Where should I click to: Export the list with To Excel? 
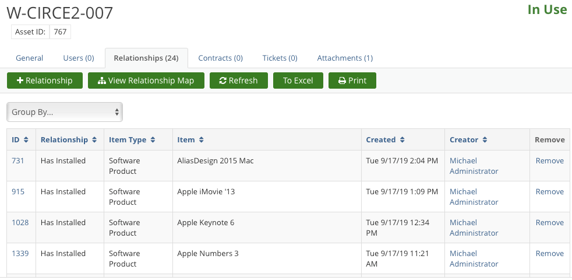point(298,80)
